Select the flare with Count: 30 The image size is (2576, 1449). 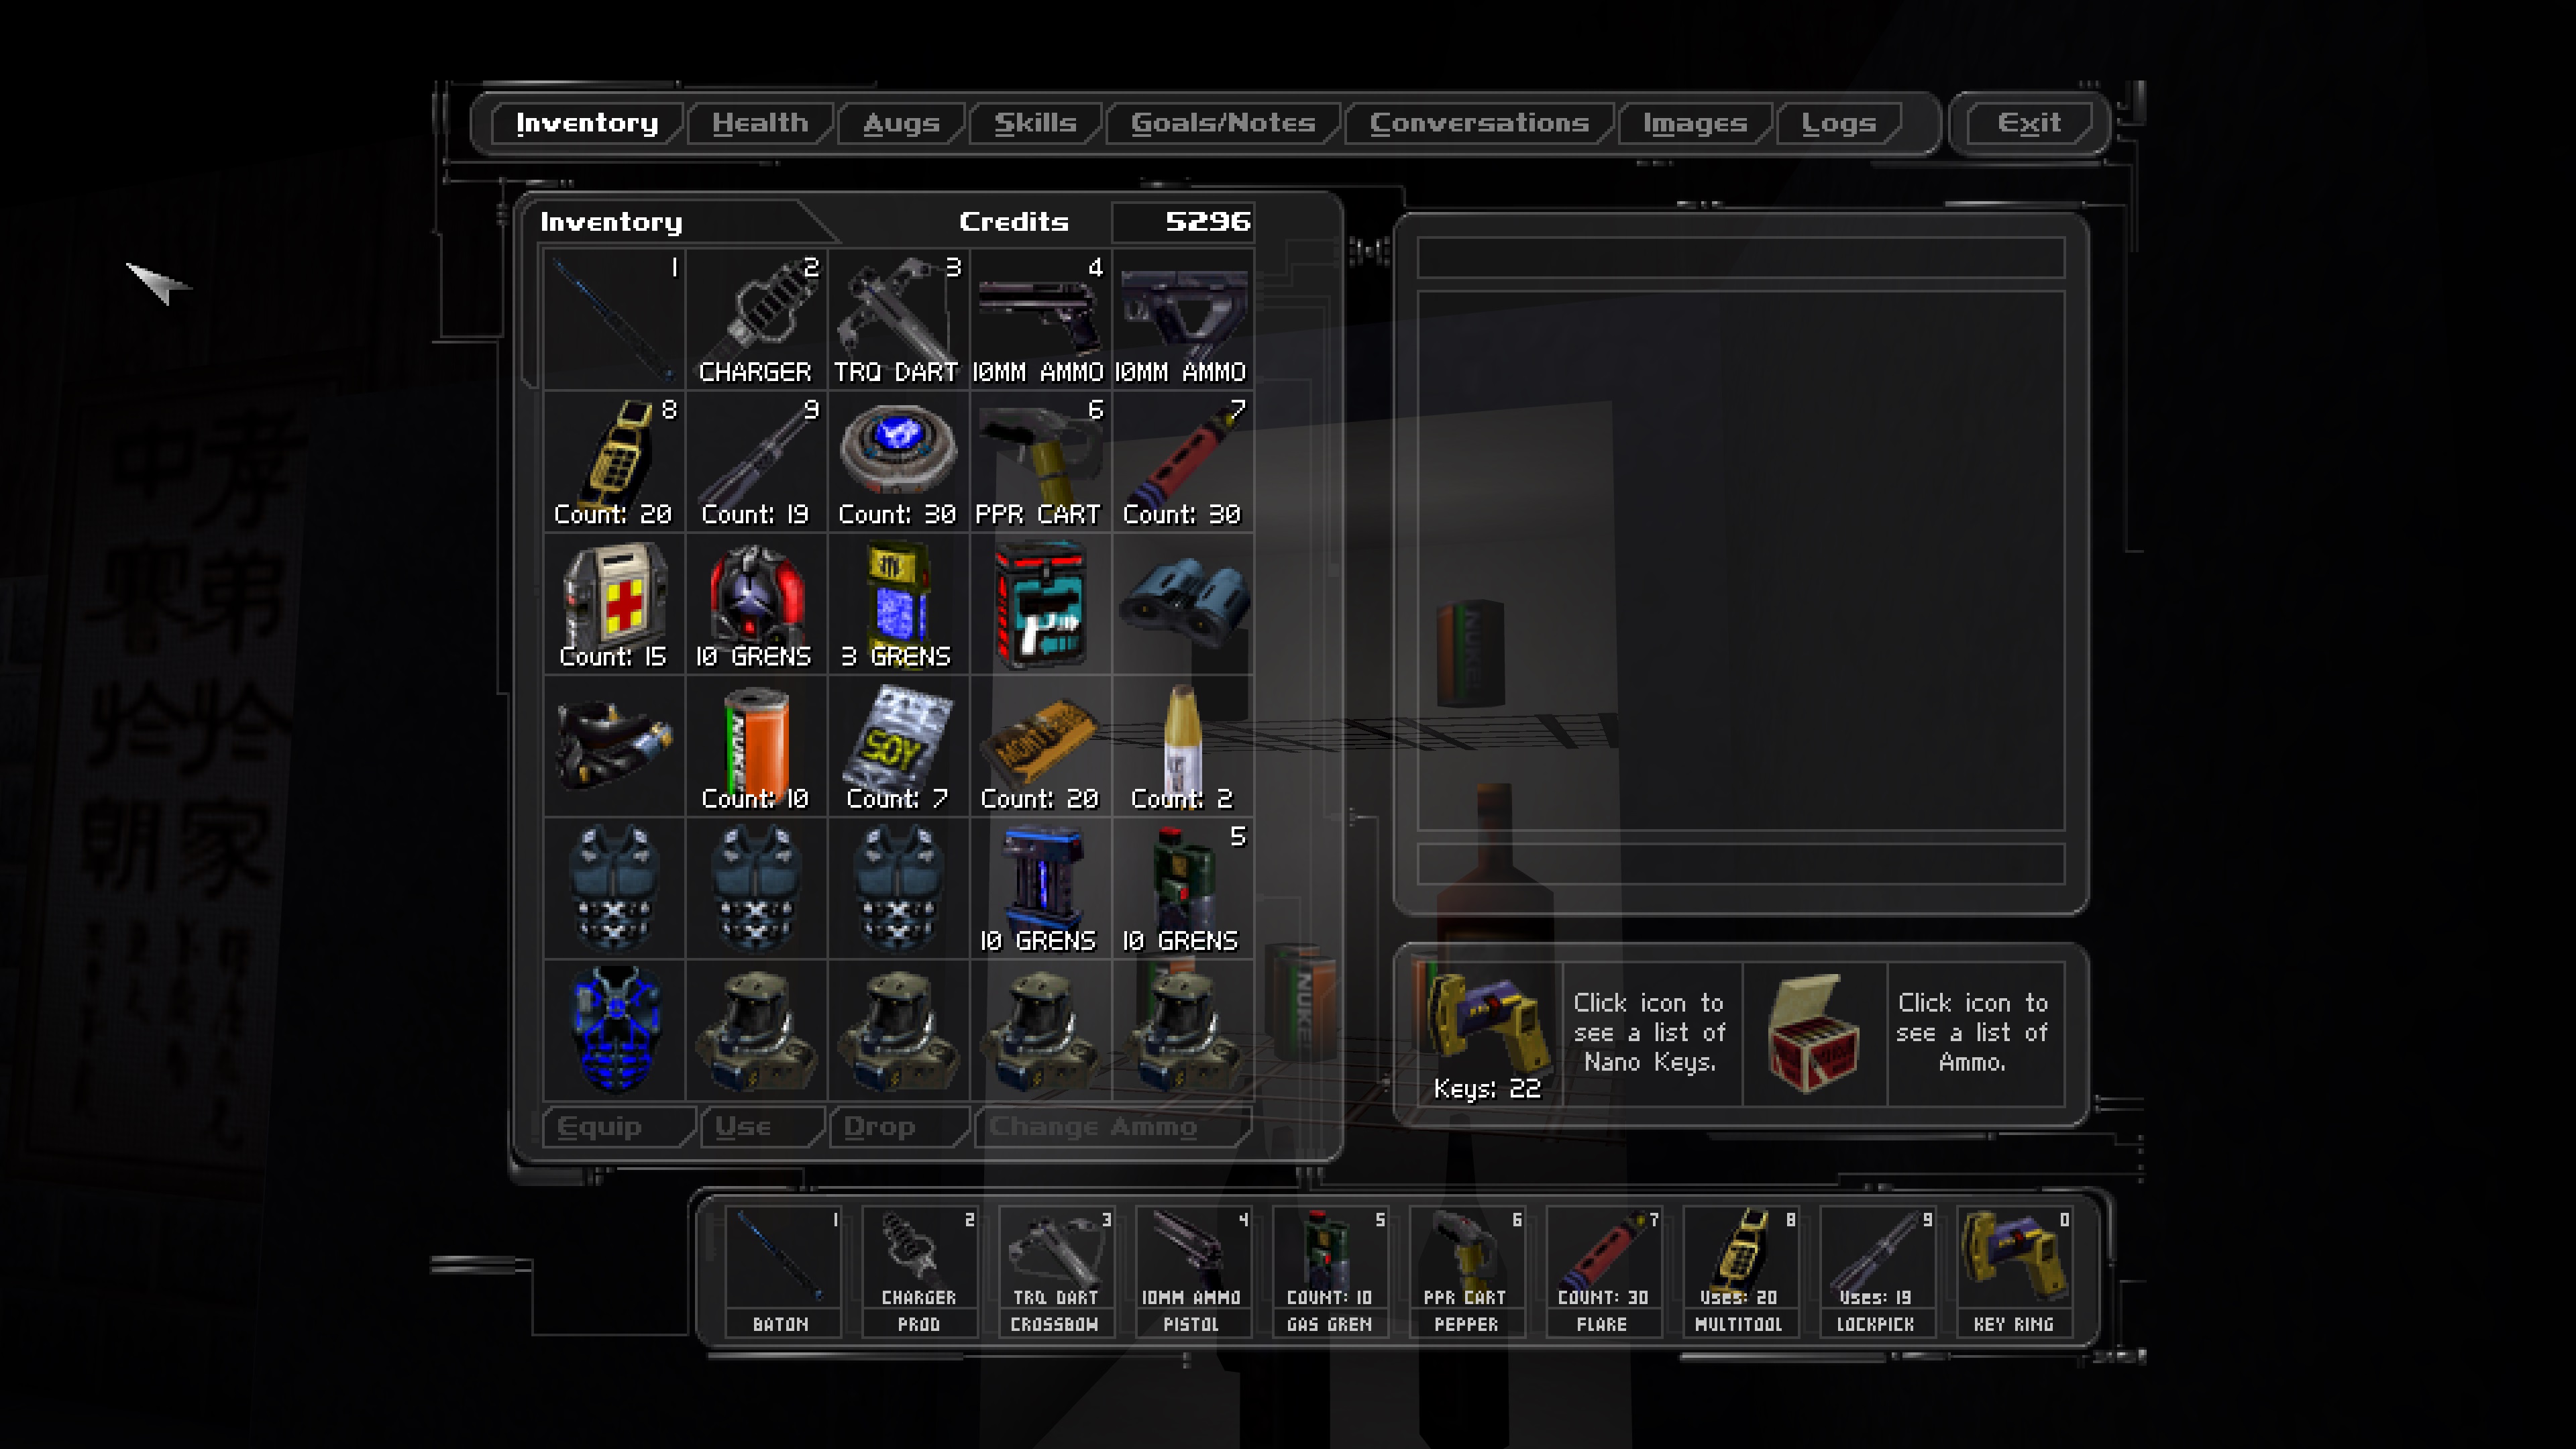(x=1183, y=461)
